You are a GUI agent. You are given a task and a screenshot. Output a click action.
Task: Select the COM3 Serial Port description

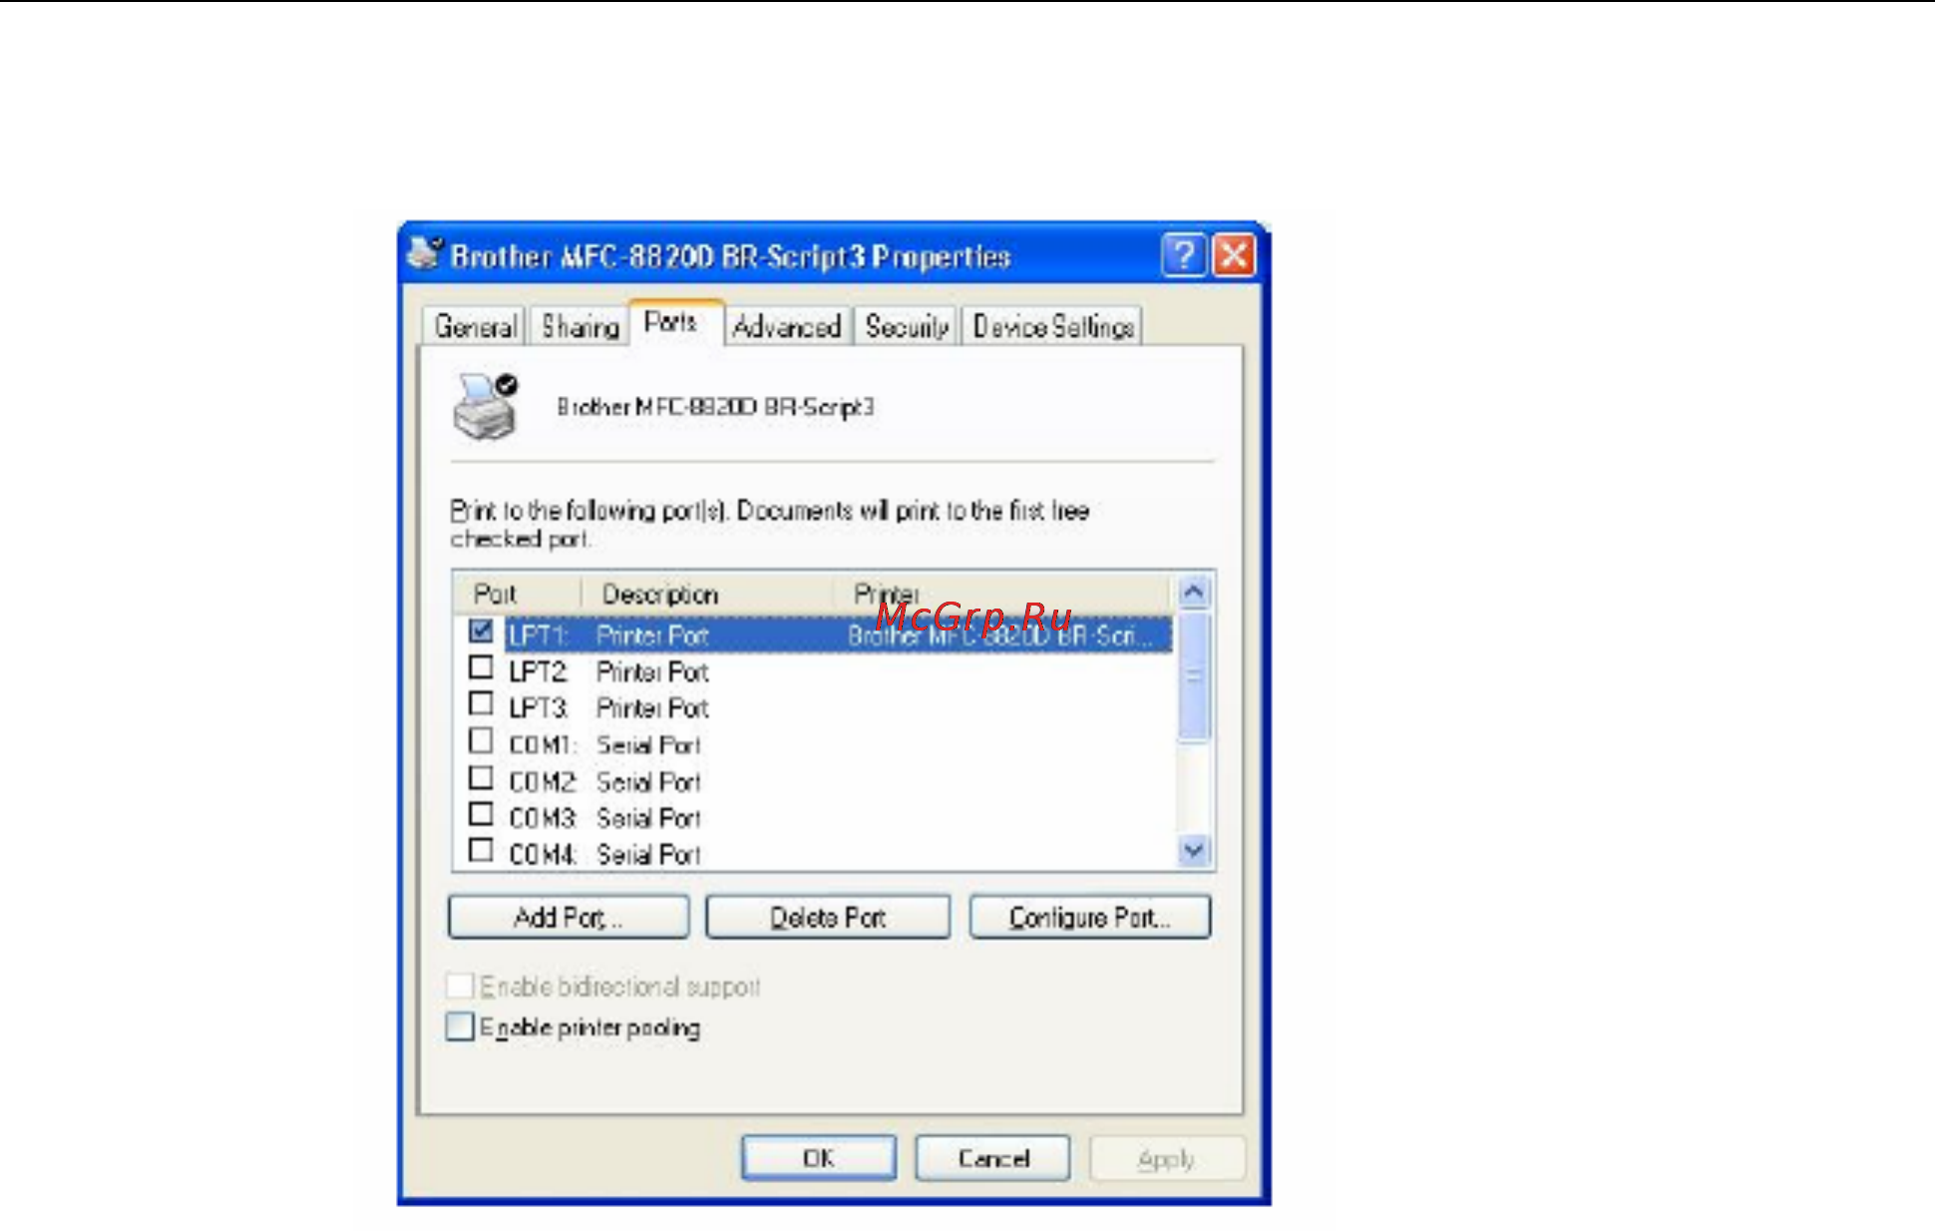click(649, 818)
